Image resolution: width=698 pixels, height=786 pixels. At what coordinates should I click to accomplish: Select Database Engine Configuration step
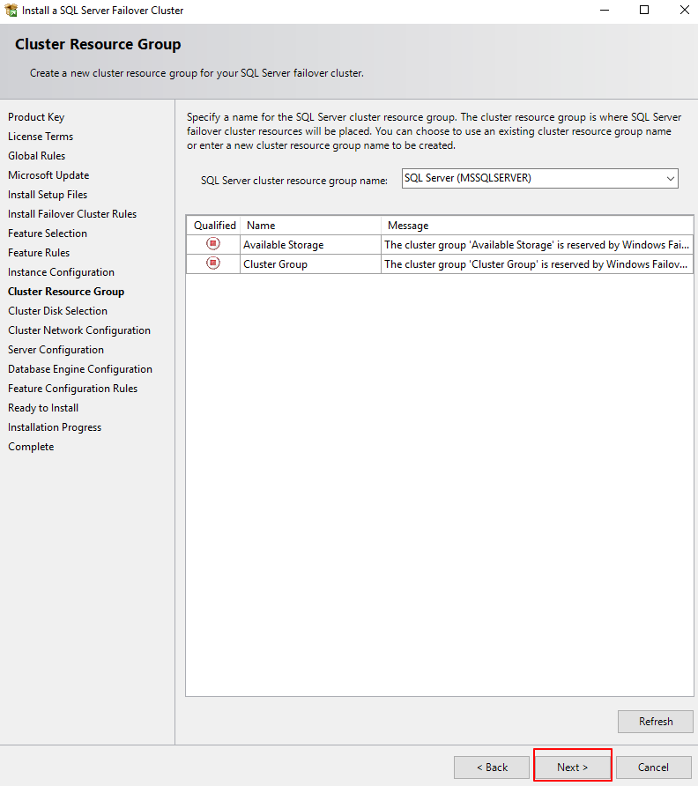(x=80, y=369)
